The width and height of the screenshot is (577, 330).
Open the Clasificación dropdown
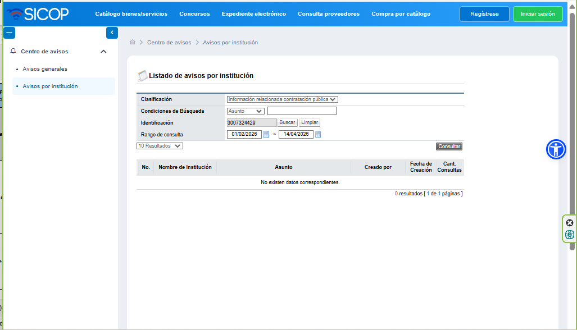[x=281, y=99]
